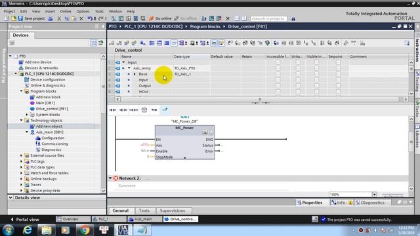Collapse the Input section in the interface table

click(123, 62)
